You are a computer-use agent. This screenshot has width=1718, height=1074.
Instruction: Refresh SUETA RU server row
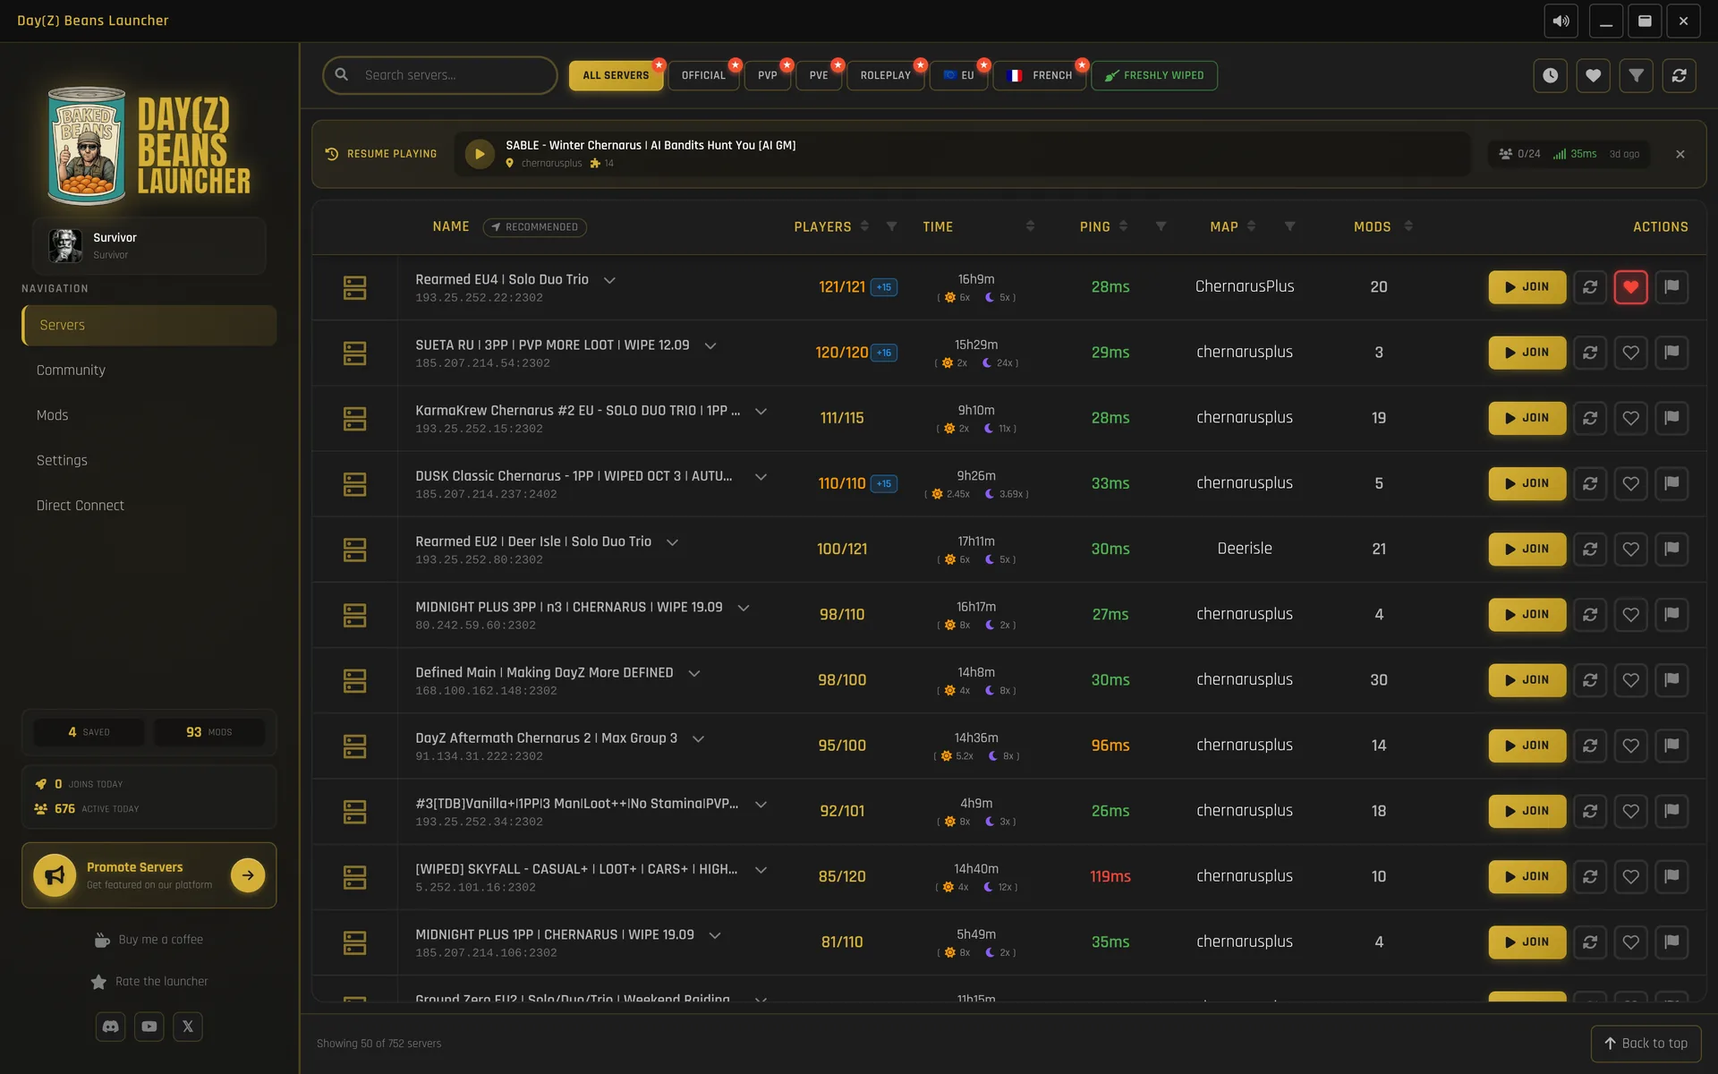pos(1590,353)
